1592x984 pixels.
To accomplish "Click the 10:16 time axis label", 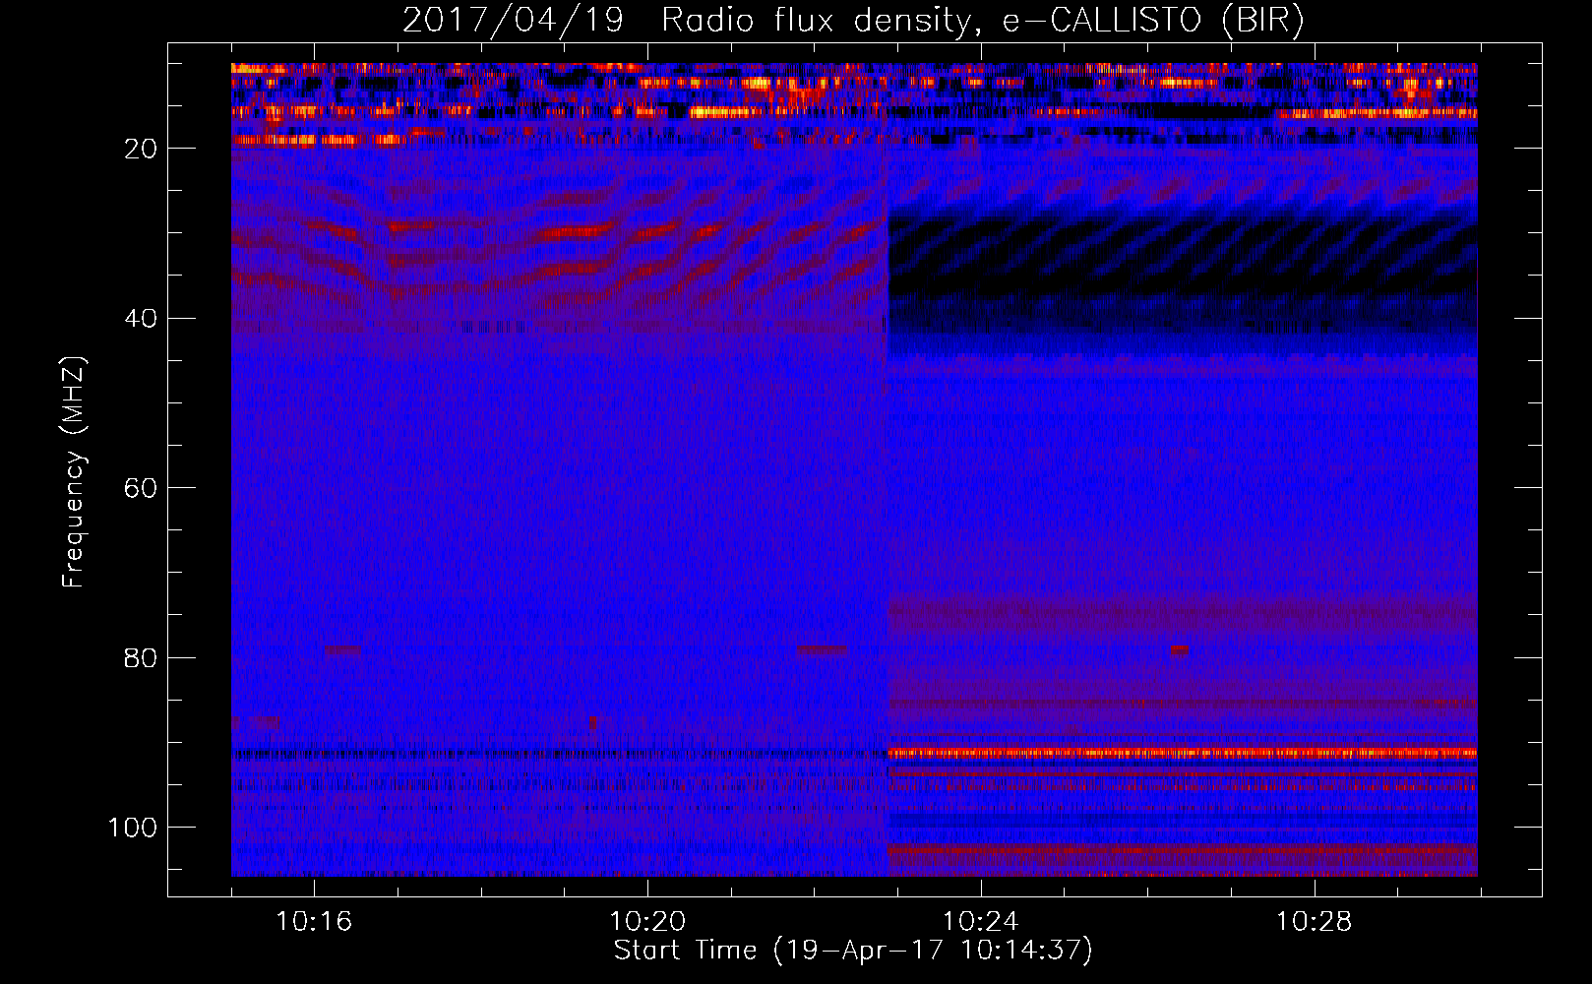I will [314, 922].
